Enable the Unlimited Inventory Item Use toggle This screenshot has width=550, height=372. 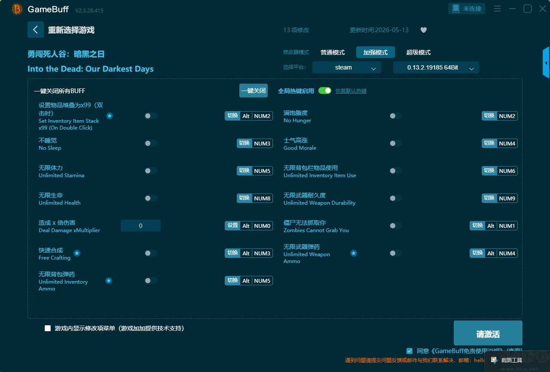click(x=396, y=171)
